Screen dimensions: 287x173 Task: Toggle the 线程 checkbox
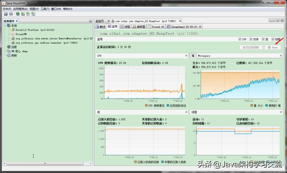tap(273, 39)
